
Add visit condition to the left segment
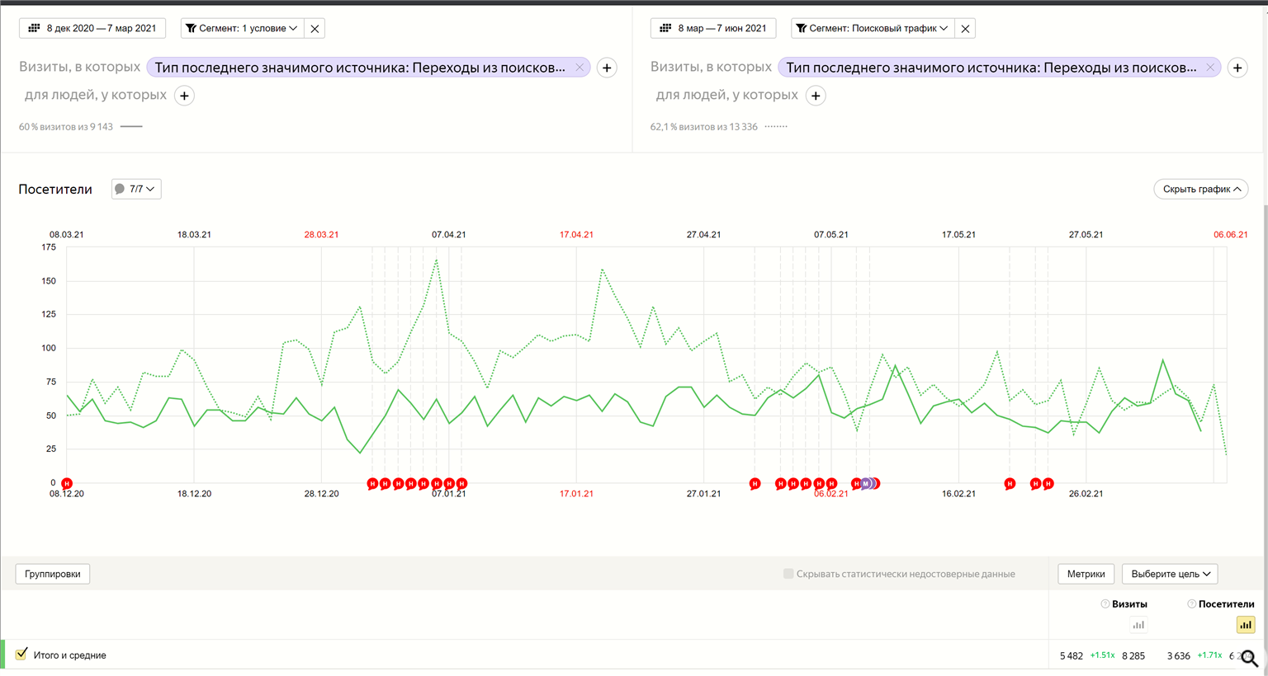(x=607, y=68)
